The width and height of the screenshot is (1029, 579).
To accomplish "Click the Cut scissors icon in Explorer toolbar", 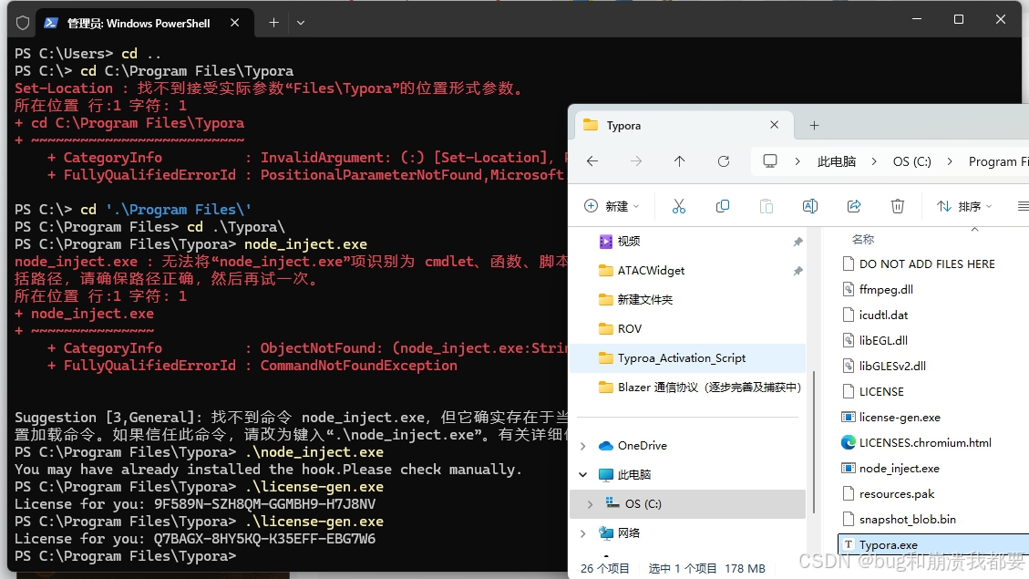I will click(x=679, y=206).
